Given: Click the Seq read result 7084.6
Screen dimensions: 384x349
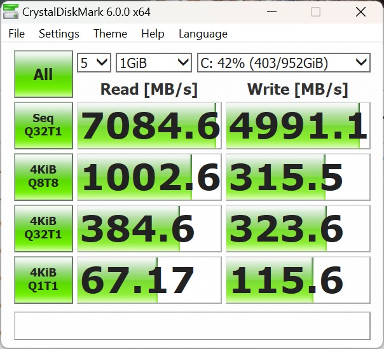Looking at the screenshot, I should click(149, 125).
